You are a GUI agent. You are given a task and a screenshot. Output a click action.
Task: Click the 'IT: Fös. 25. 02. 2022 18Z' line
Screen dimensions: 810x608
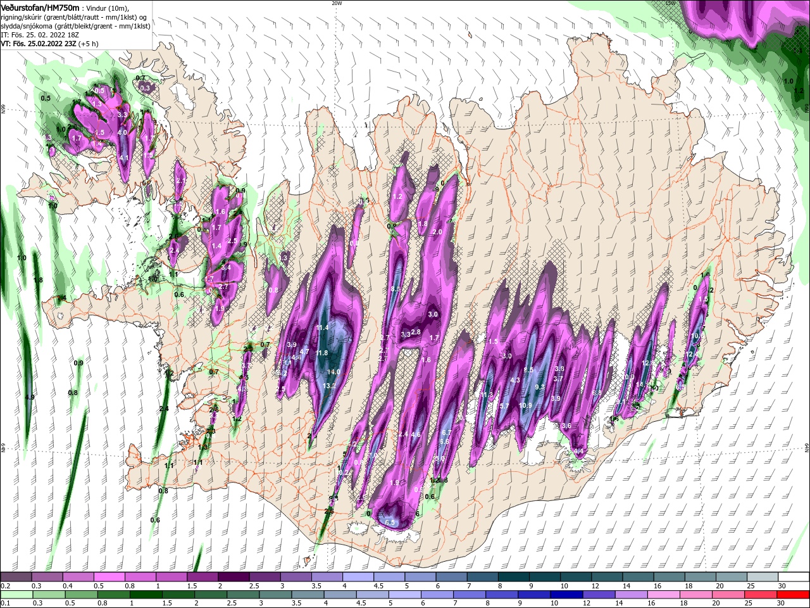[x=41, y=35]
